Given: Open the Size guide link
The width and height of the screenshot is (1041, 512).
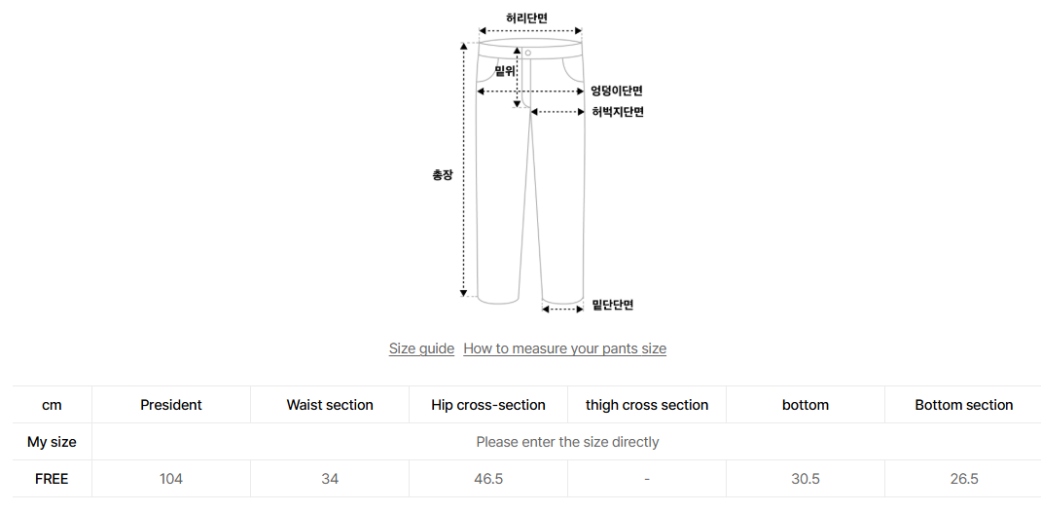Looking at the screenshot, I should point(421,348).
